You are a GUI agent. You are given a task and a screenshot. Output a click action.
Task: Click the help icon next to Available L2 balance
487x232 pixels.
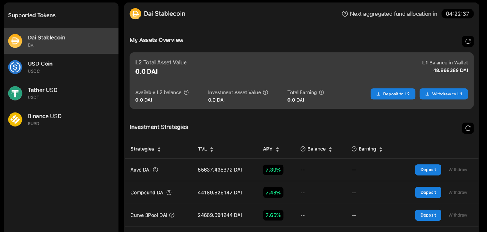coord(186,92)
